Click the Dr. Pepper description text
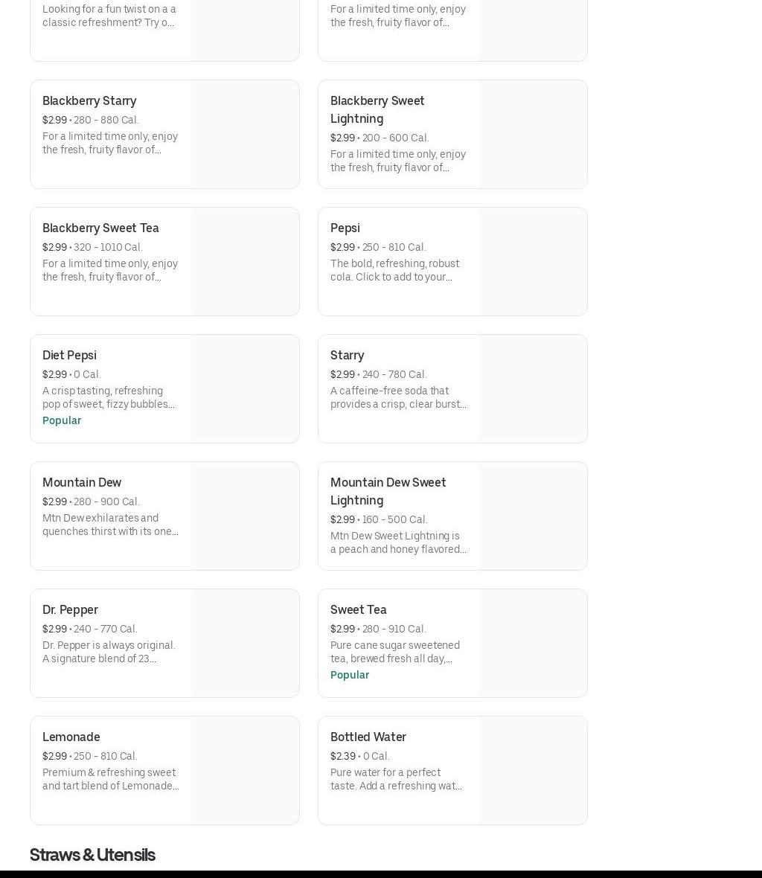Viewport: 762px width, 878px height. [x=109, y=652]
